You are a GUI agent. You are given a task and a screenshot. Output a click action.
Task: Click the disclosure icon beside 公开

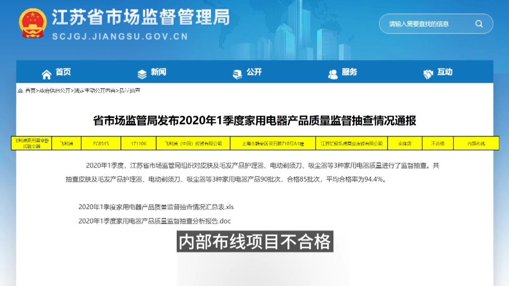236,72
